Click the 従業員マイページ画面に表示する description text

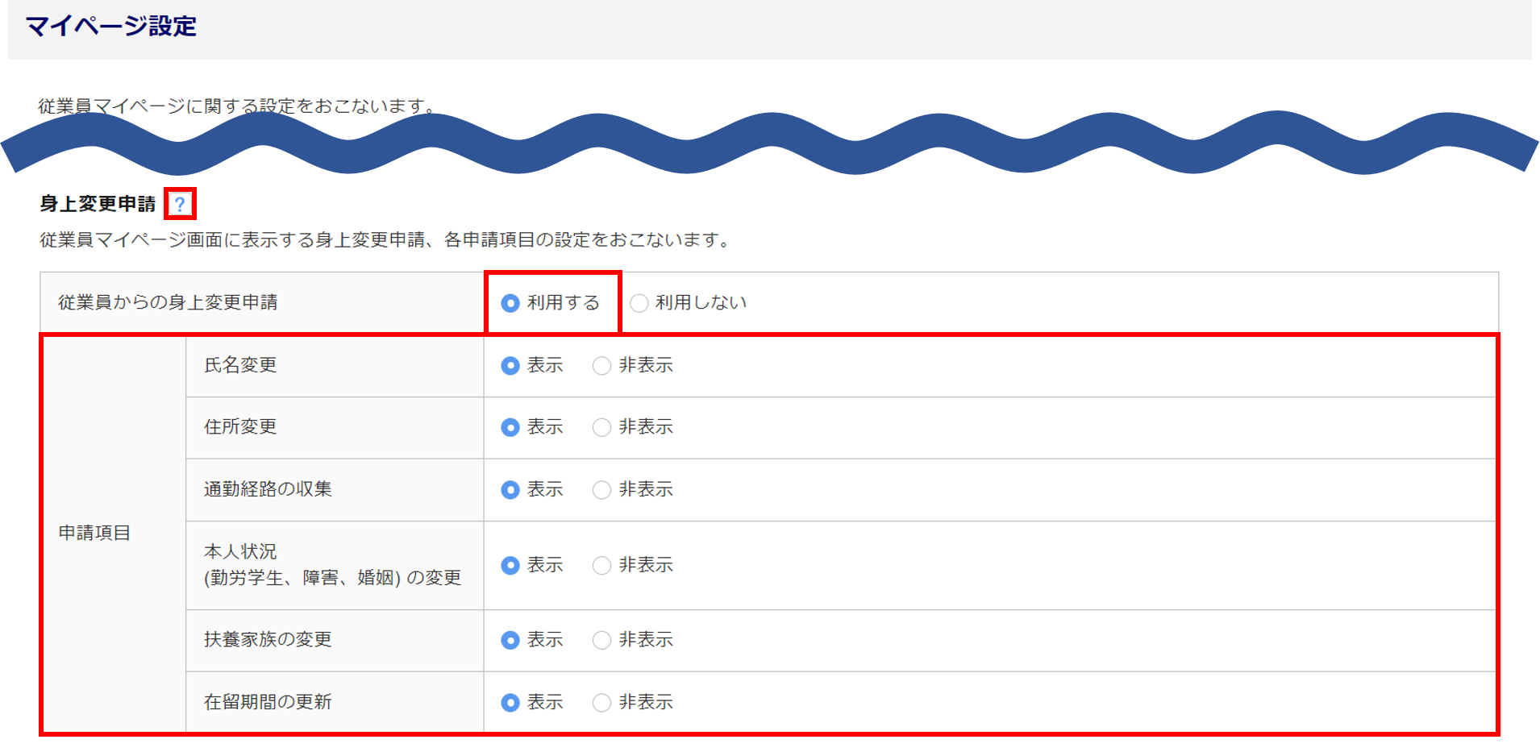pos(385,240)
